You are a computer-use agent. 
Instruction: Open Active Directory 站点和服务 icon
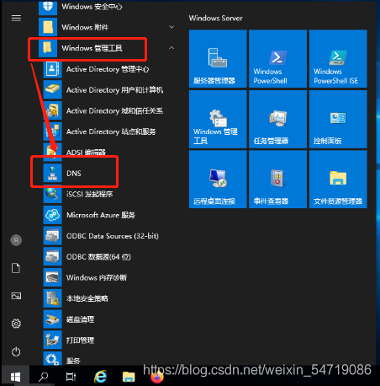[52, 131]
